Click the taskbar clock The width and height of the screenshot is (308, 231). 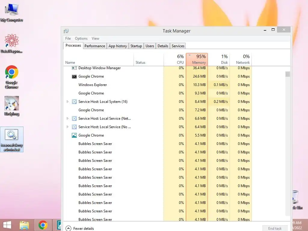[297, 225]
